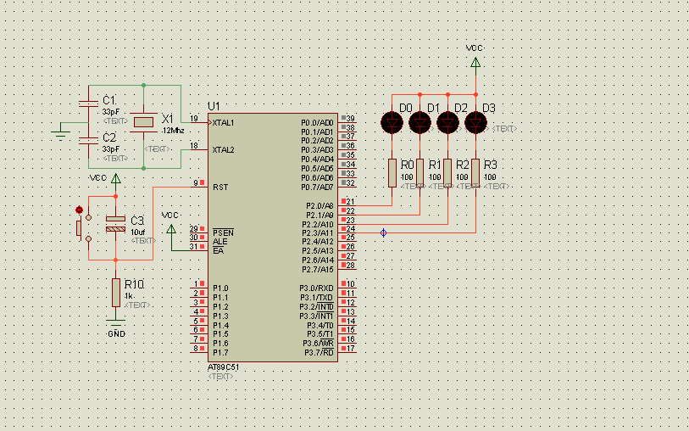Click the <TEXT> placeholder under R10
The height and width of the screenshot is (431, 689).
pos(137,305)
